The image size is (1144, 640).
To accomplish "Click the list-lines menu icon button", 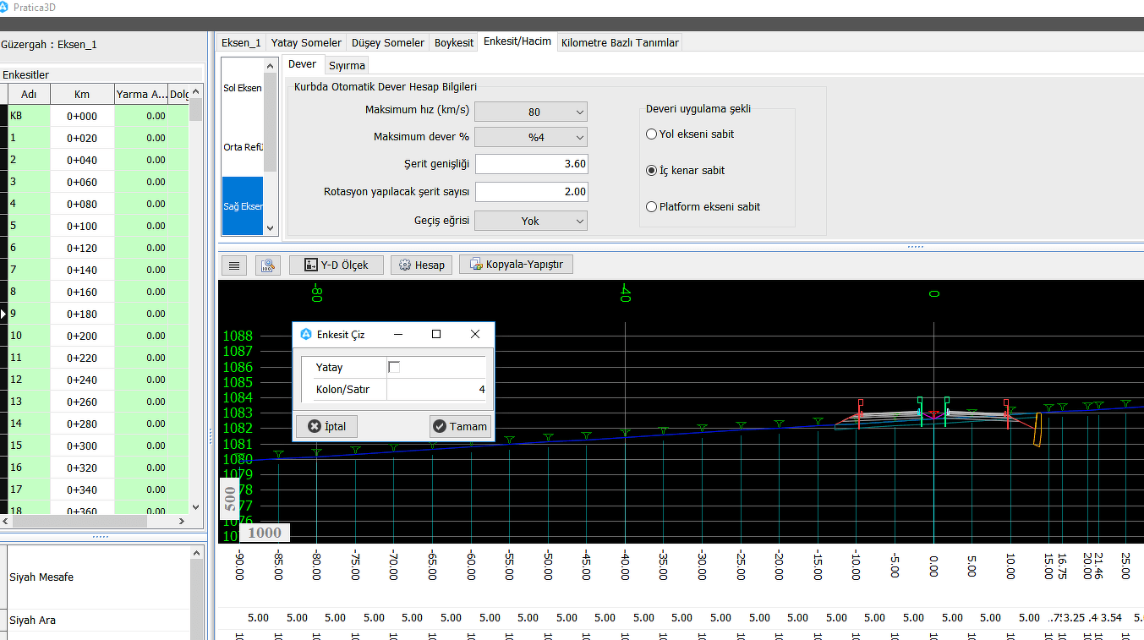I will click(234, 265).
